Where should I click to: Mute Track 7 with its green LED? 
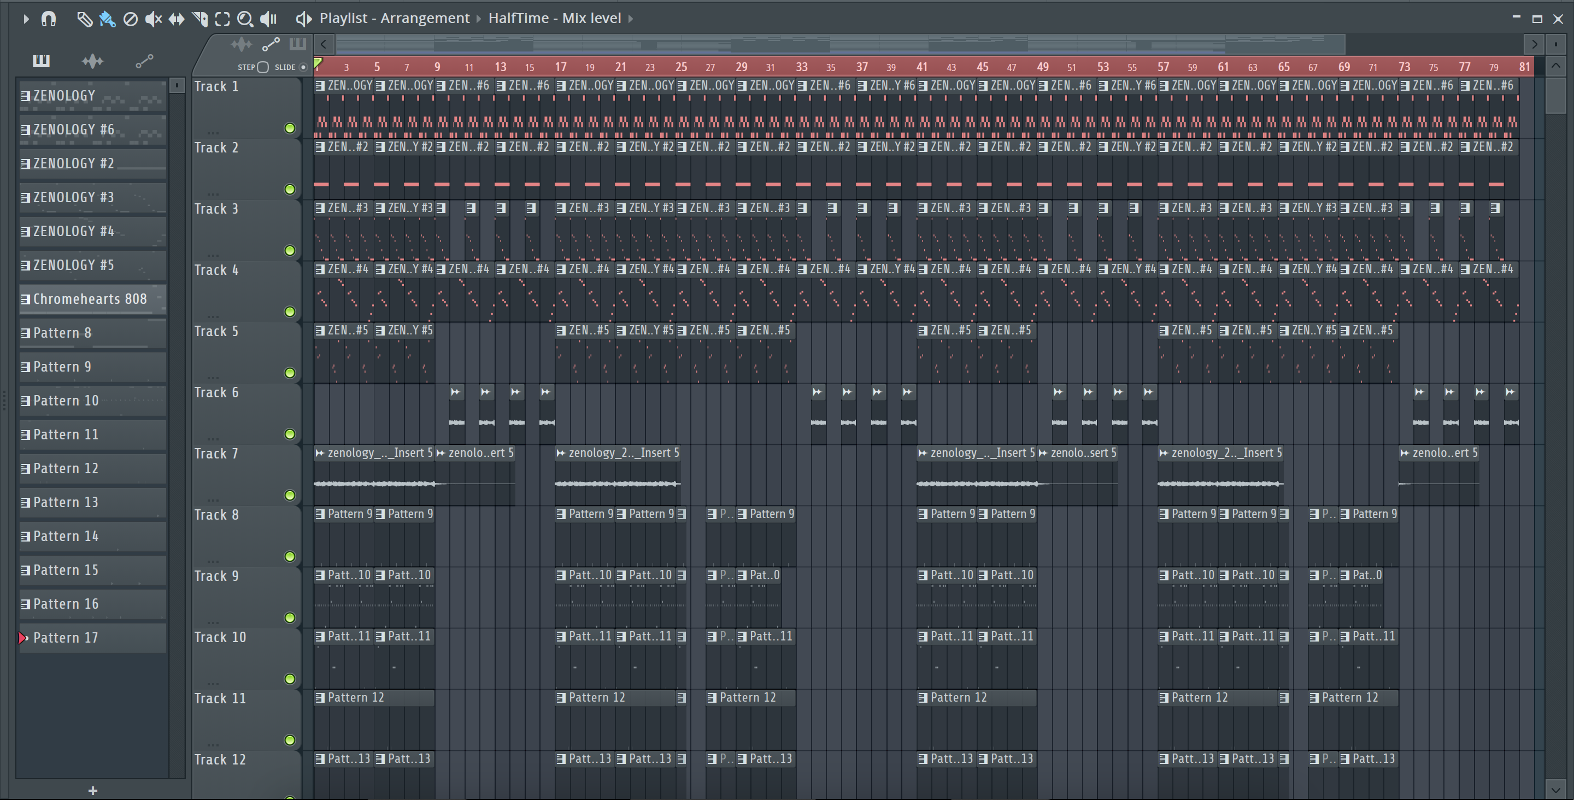(290, 495)
